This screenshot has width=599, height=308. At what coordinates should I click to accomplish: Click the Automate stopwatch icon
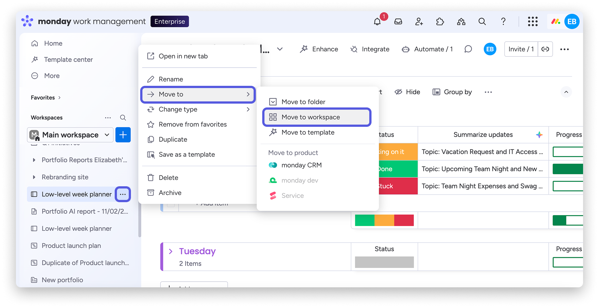click(406, 49)
